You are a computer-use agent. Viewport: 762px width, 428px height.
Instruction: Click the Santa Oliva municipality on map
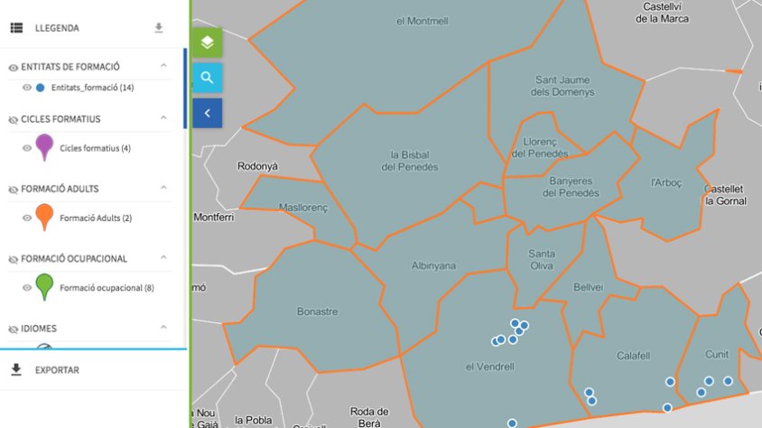542,259
